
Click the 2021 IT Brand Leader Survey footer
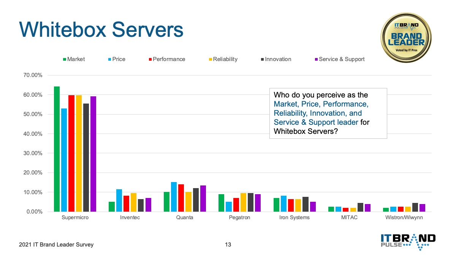point(56,245)
